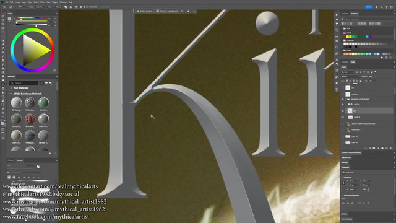Click the Select subject button
The width and height of the screenshot is (396, 223).
pos(144,11)
